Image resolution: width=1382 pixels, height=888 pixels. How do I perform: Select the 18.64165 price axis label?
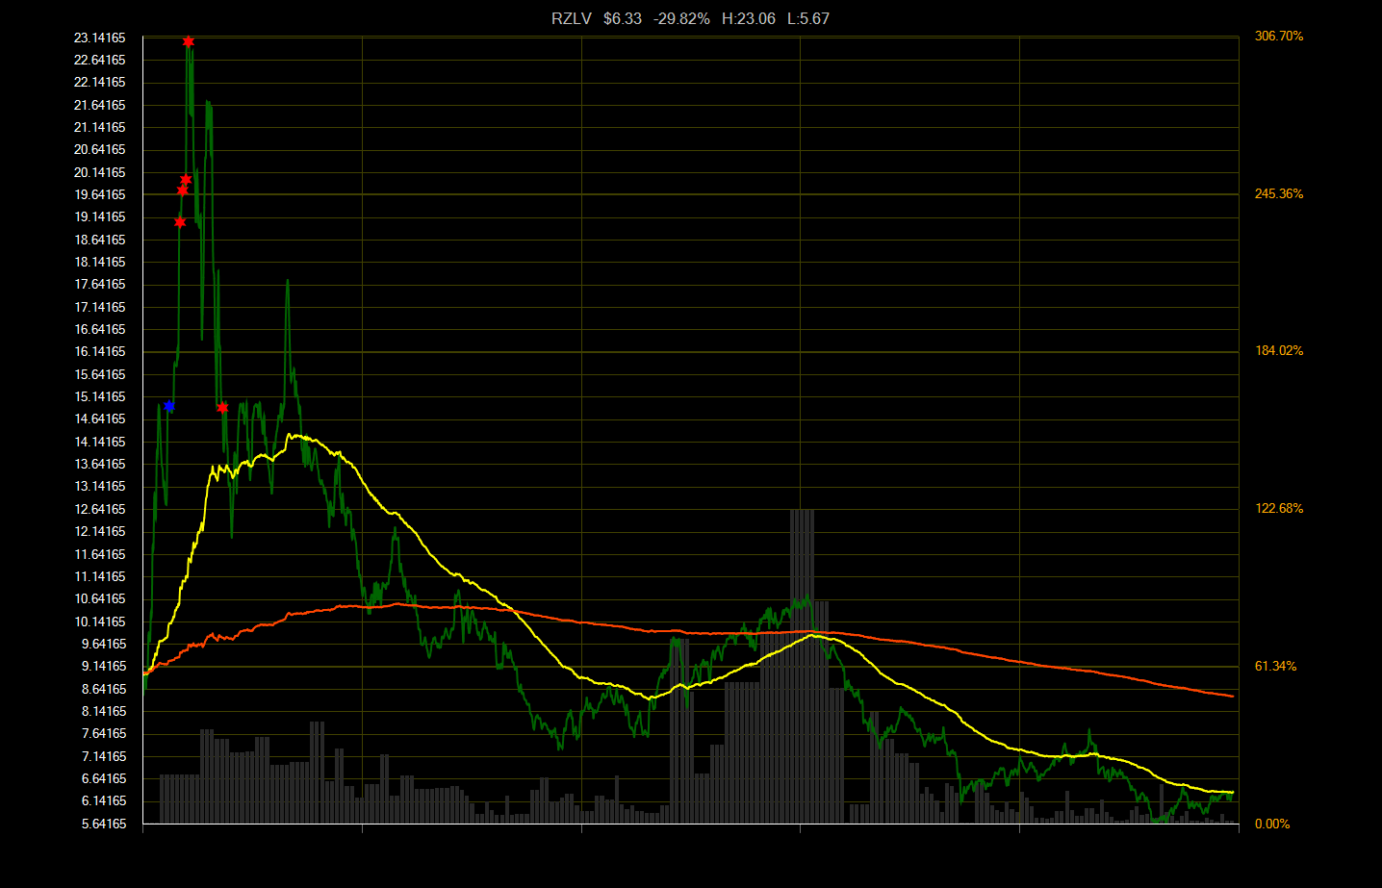point(100,240)
